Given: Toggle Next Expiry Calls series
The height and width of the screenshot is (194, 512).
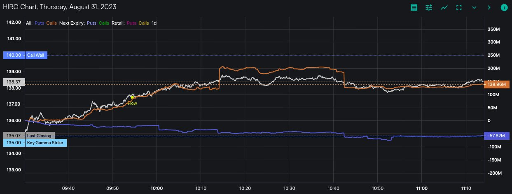Looking at the screenshot, I should click(104, 23).
